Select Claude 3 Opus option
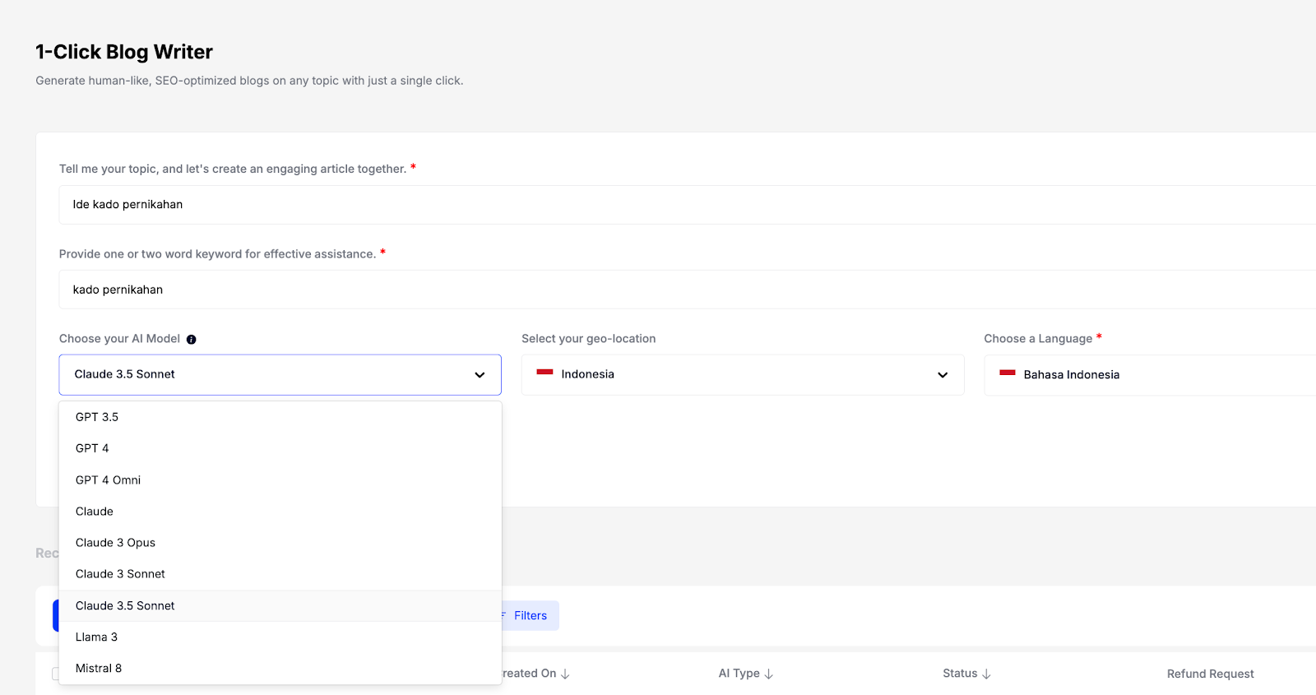 click(x=280, y=543)
